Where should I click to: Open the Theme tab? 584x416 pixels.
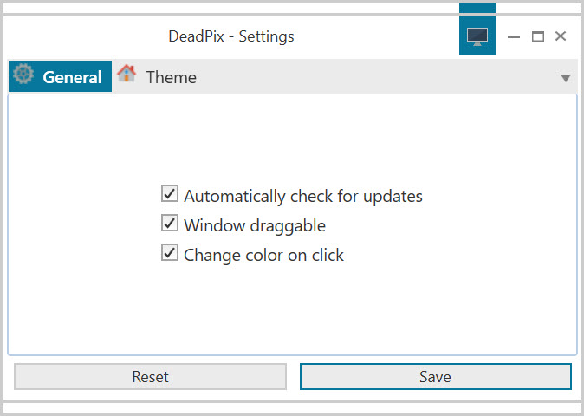click(157, 76)
